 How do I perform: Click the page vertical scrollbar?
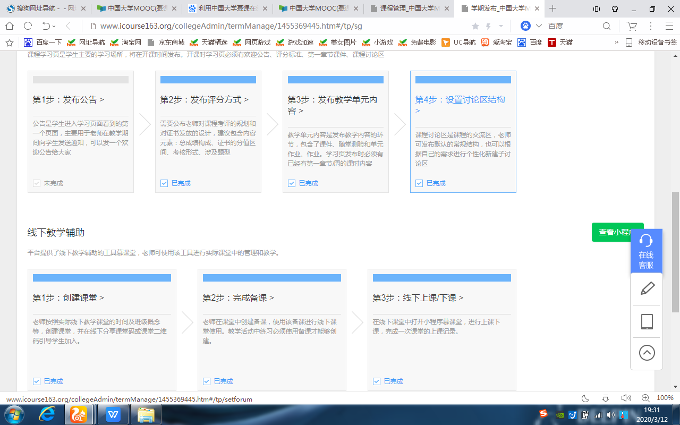675,252
